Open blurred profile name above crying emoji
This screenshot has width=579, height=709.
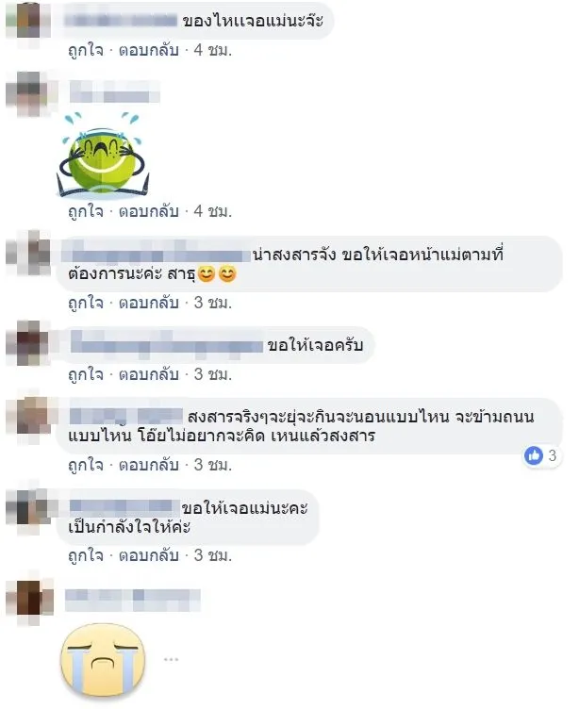(x=133, y=600)
